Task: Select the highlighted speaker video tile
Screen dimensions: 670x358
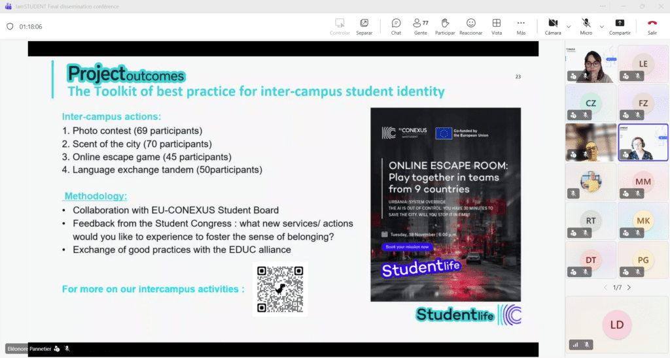Action: pos(643,142)
